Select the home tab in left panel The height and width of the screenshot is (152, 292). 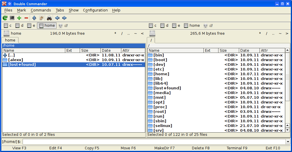[10, 40]
